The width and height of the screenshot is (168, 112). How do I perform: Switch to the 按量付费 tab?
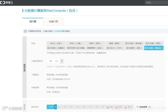coord(53,22)
